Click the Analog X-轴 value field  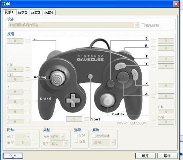coord(15,69)
